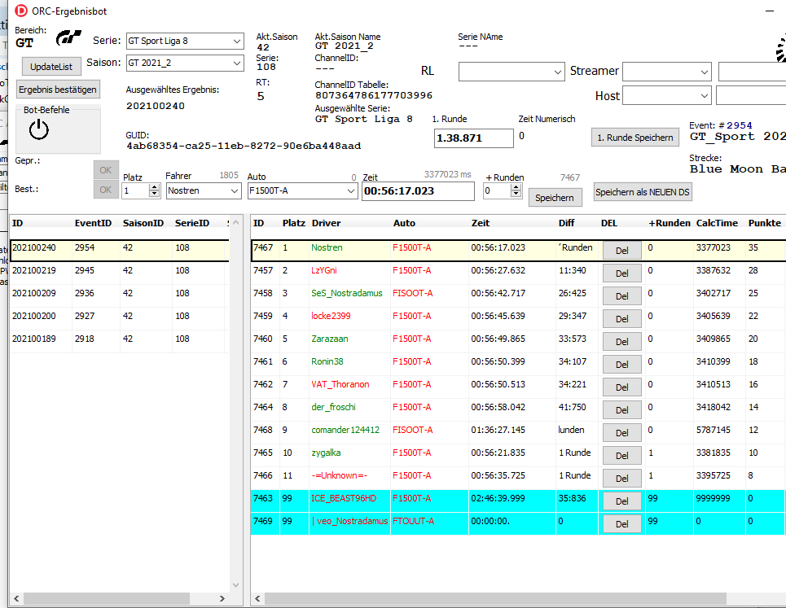Image resolution: width=786 pixels, height=608 pixels.
Task: Click the power icon under Bot-Befehle
Action: coord(39,130)
